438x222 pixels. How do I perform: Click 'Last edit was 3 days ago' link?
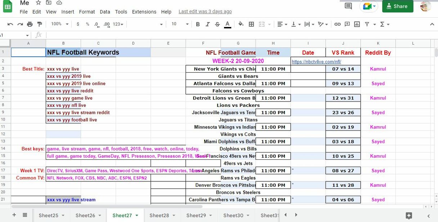point(205,12)
